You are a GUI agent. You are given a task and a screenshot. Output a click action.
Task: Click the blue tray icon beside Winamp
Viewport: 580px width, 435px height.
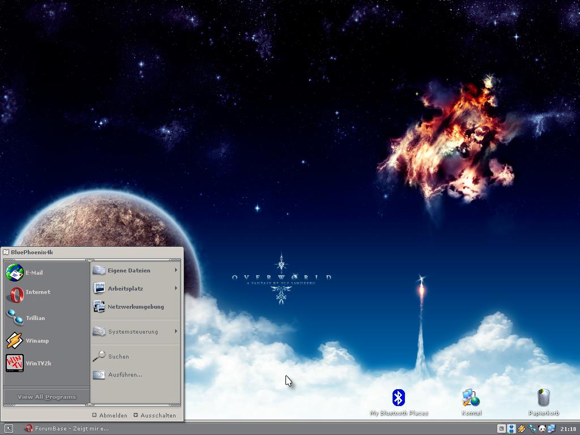click(x=511, y=429)
